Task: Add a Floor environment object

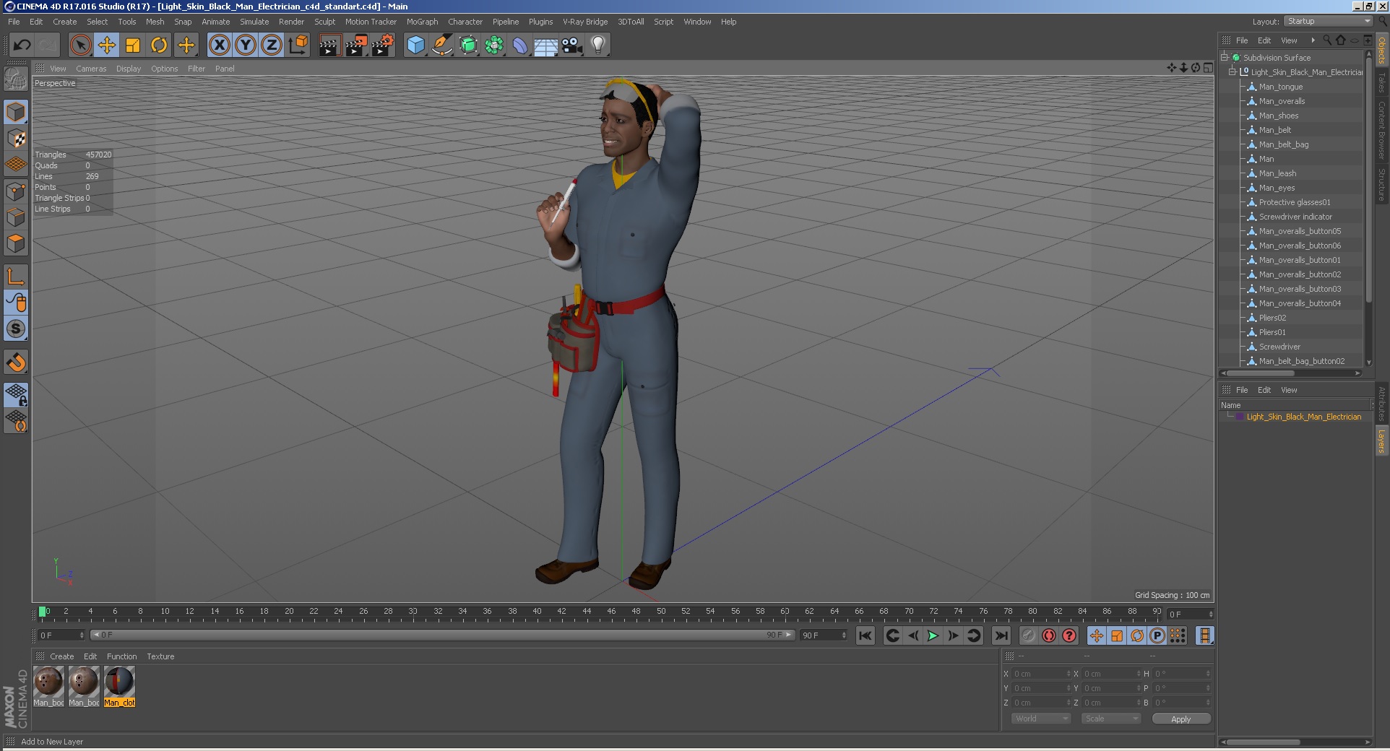Action: point(546,45)
